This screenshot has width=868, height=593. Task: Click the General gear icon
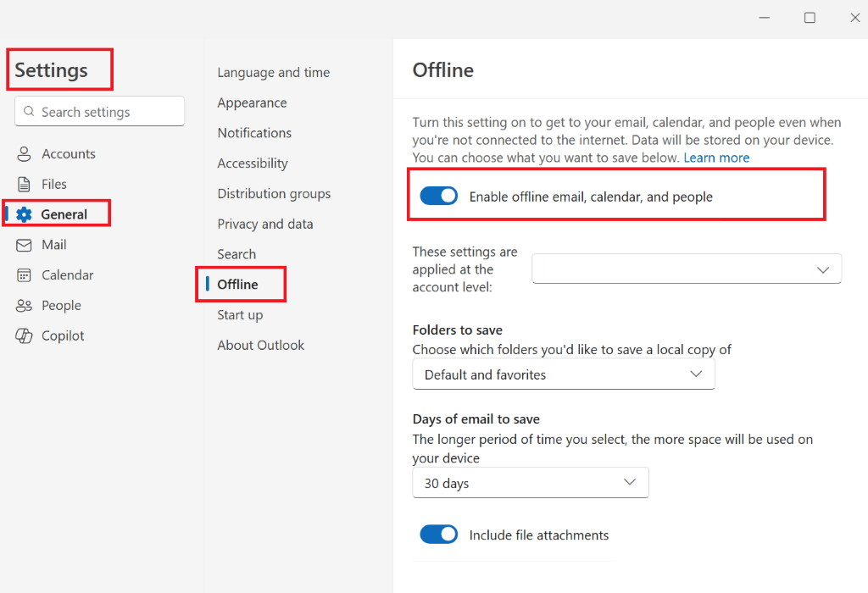[x=24, y=213]
